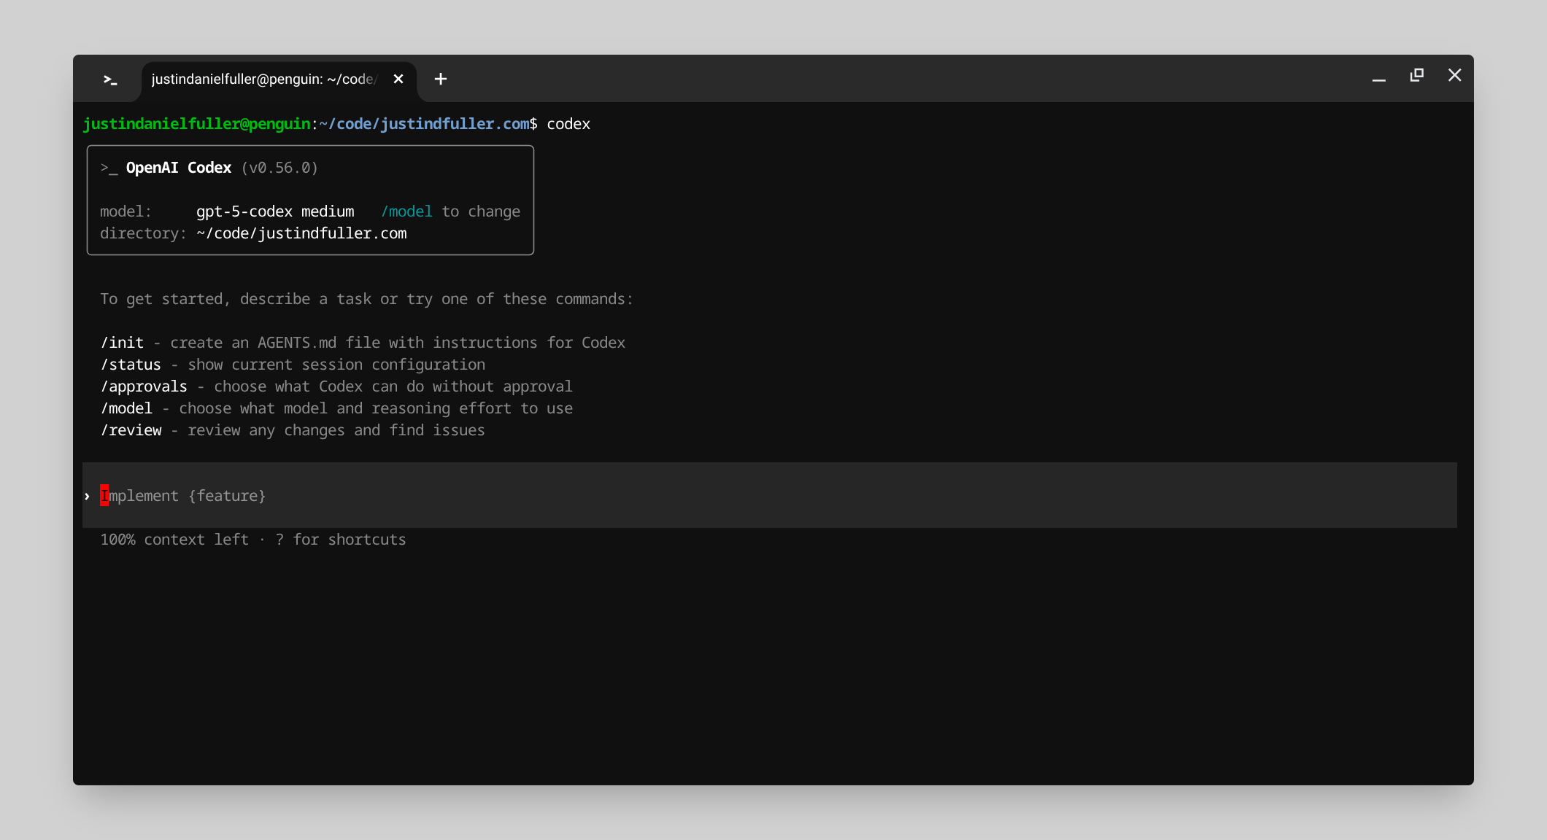The height and width of the screenshot is (840, 1547).
Task: Switch to the justindanielfuller@penguin terminal tab
Action: click(x=263, y=79)
